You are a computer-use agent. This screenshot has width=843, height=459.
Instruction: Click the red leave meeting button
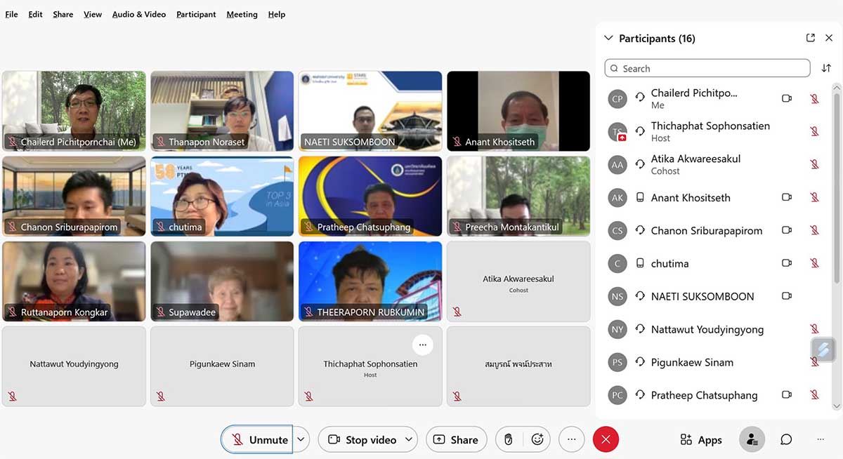(x=606, y=439)
